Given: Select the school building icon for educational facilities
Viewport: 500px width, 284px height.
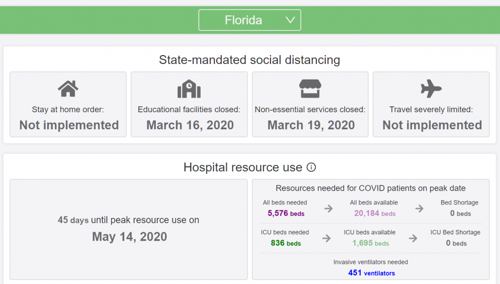Looking at the screenshot, I should pos(188,88).
